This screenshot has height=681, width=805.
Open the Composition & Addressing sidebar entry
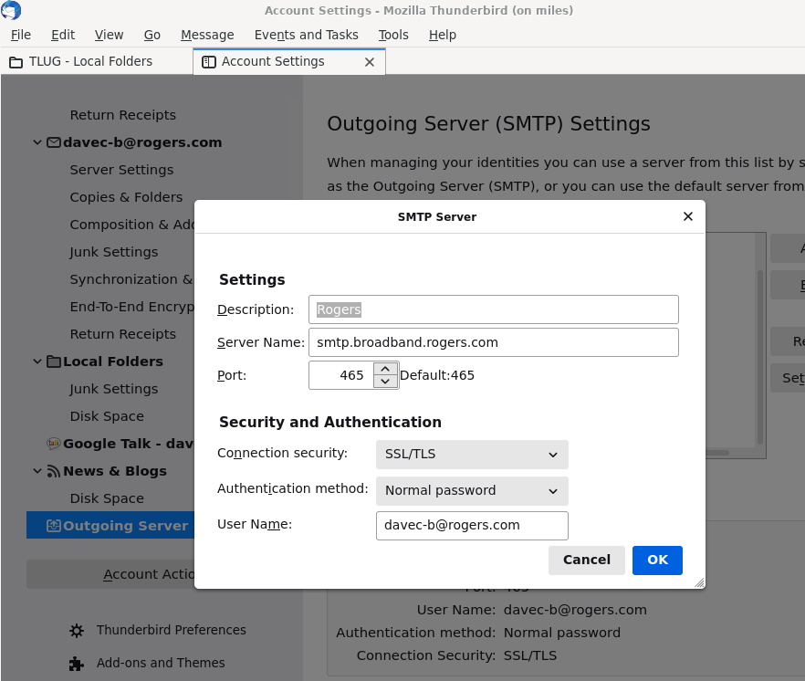pos(132,225)
